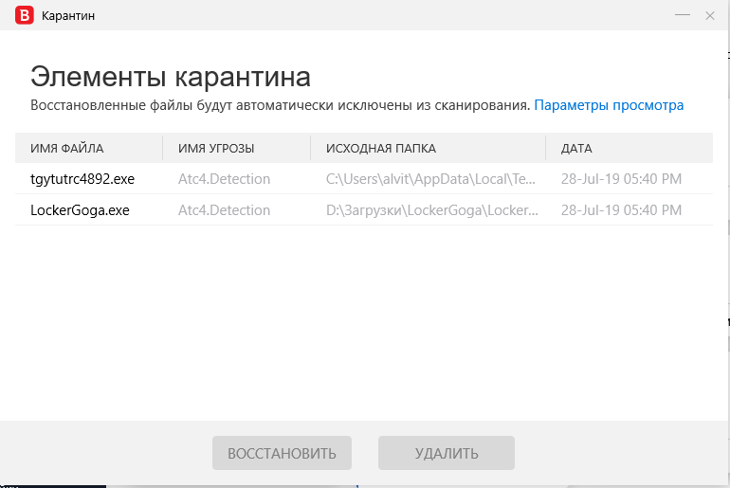Click the Элементы карантина heading
This screenshot has height=488, width=730.
click(171, 77)
